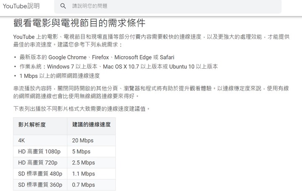Select the 0.7 Mbps table cell
Viewport: 302px width, 191px height.
(91, 185)
